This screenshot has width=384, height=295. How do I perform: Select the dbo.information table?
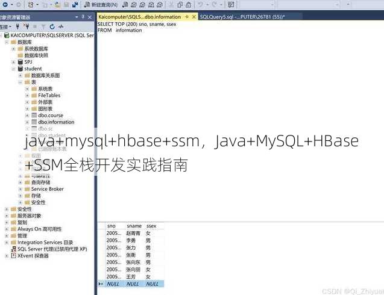(56, 122)
